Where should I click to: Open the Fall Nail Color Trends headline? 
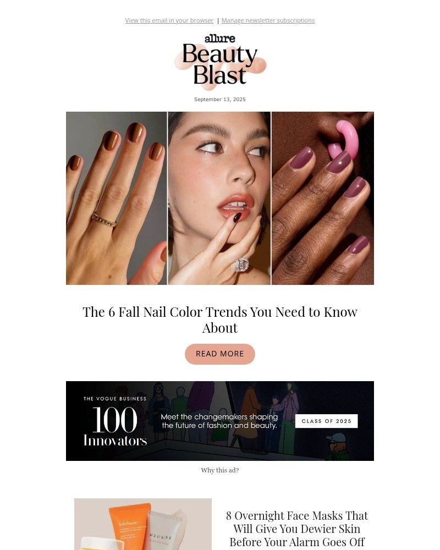[x=220, y=320]
